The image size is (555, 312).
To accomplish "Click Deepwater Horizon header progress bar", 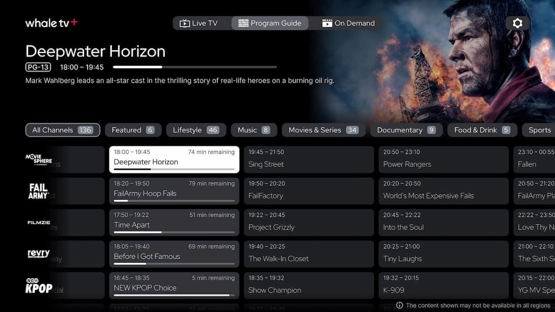I will click(x=195, y=67).
